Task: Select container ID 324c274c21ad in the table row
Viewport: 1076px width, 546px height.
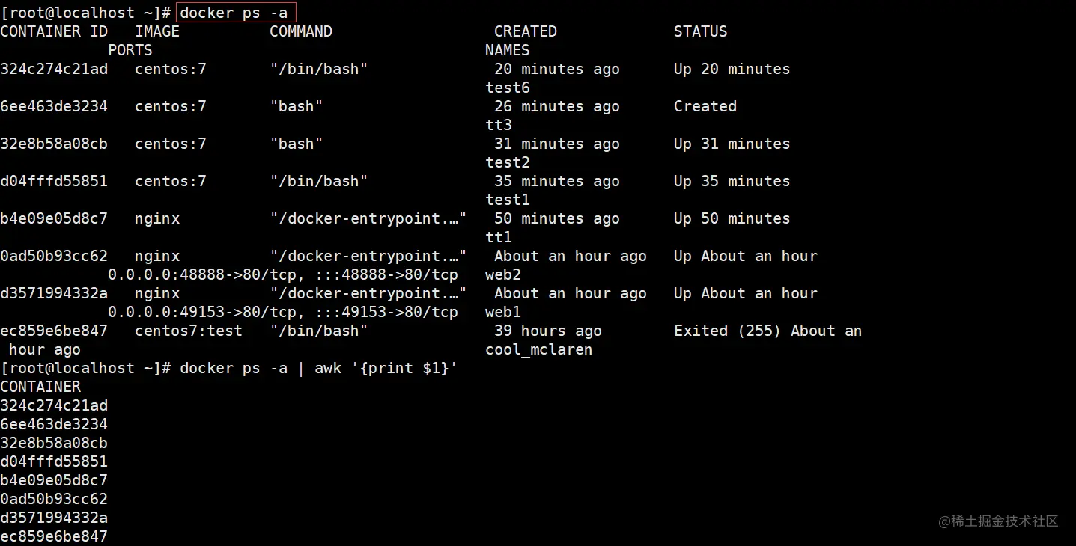Action: (x=54, y=69)
